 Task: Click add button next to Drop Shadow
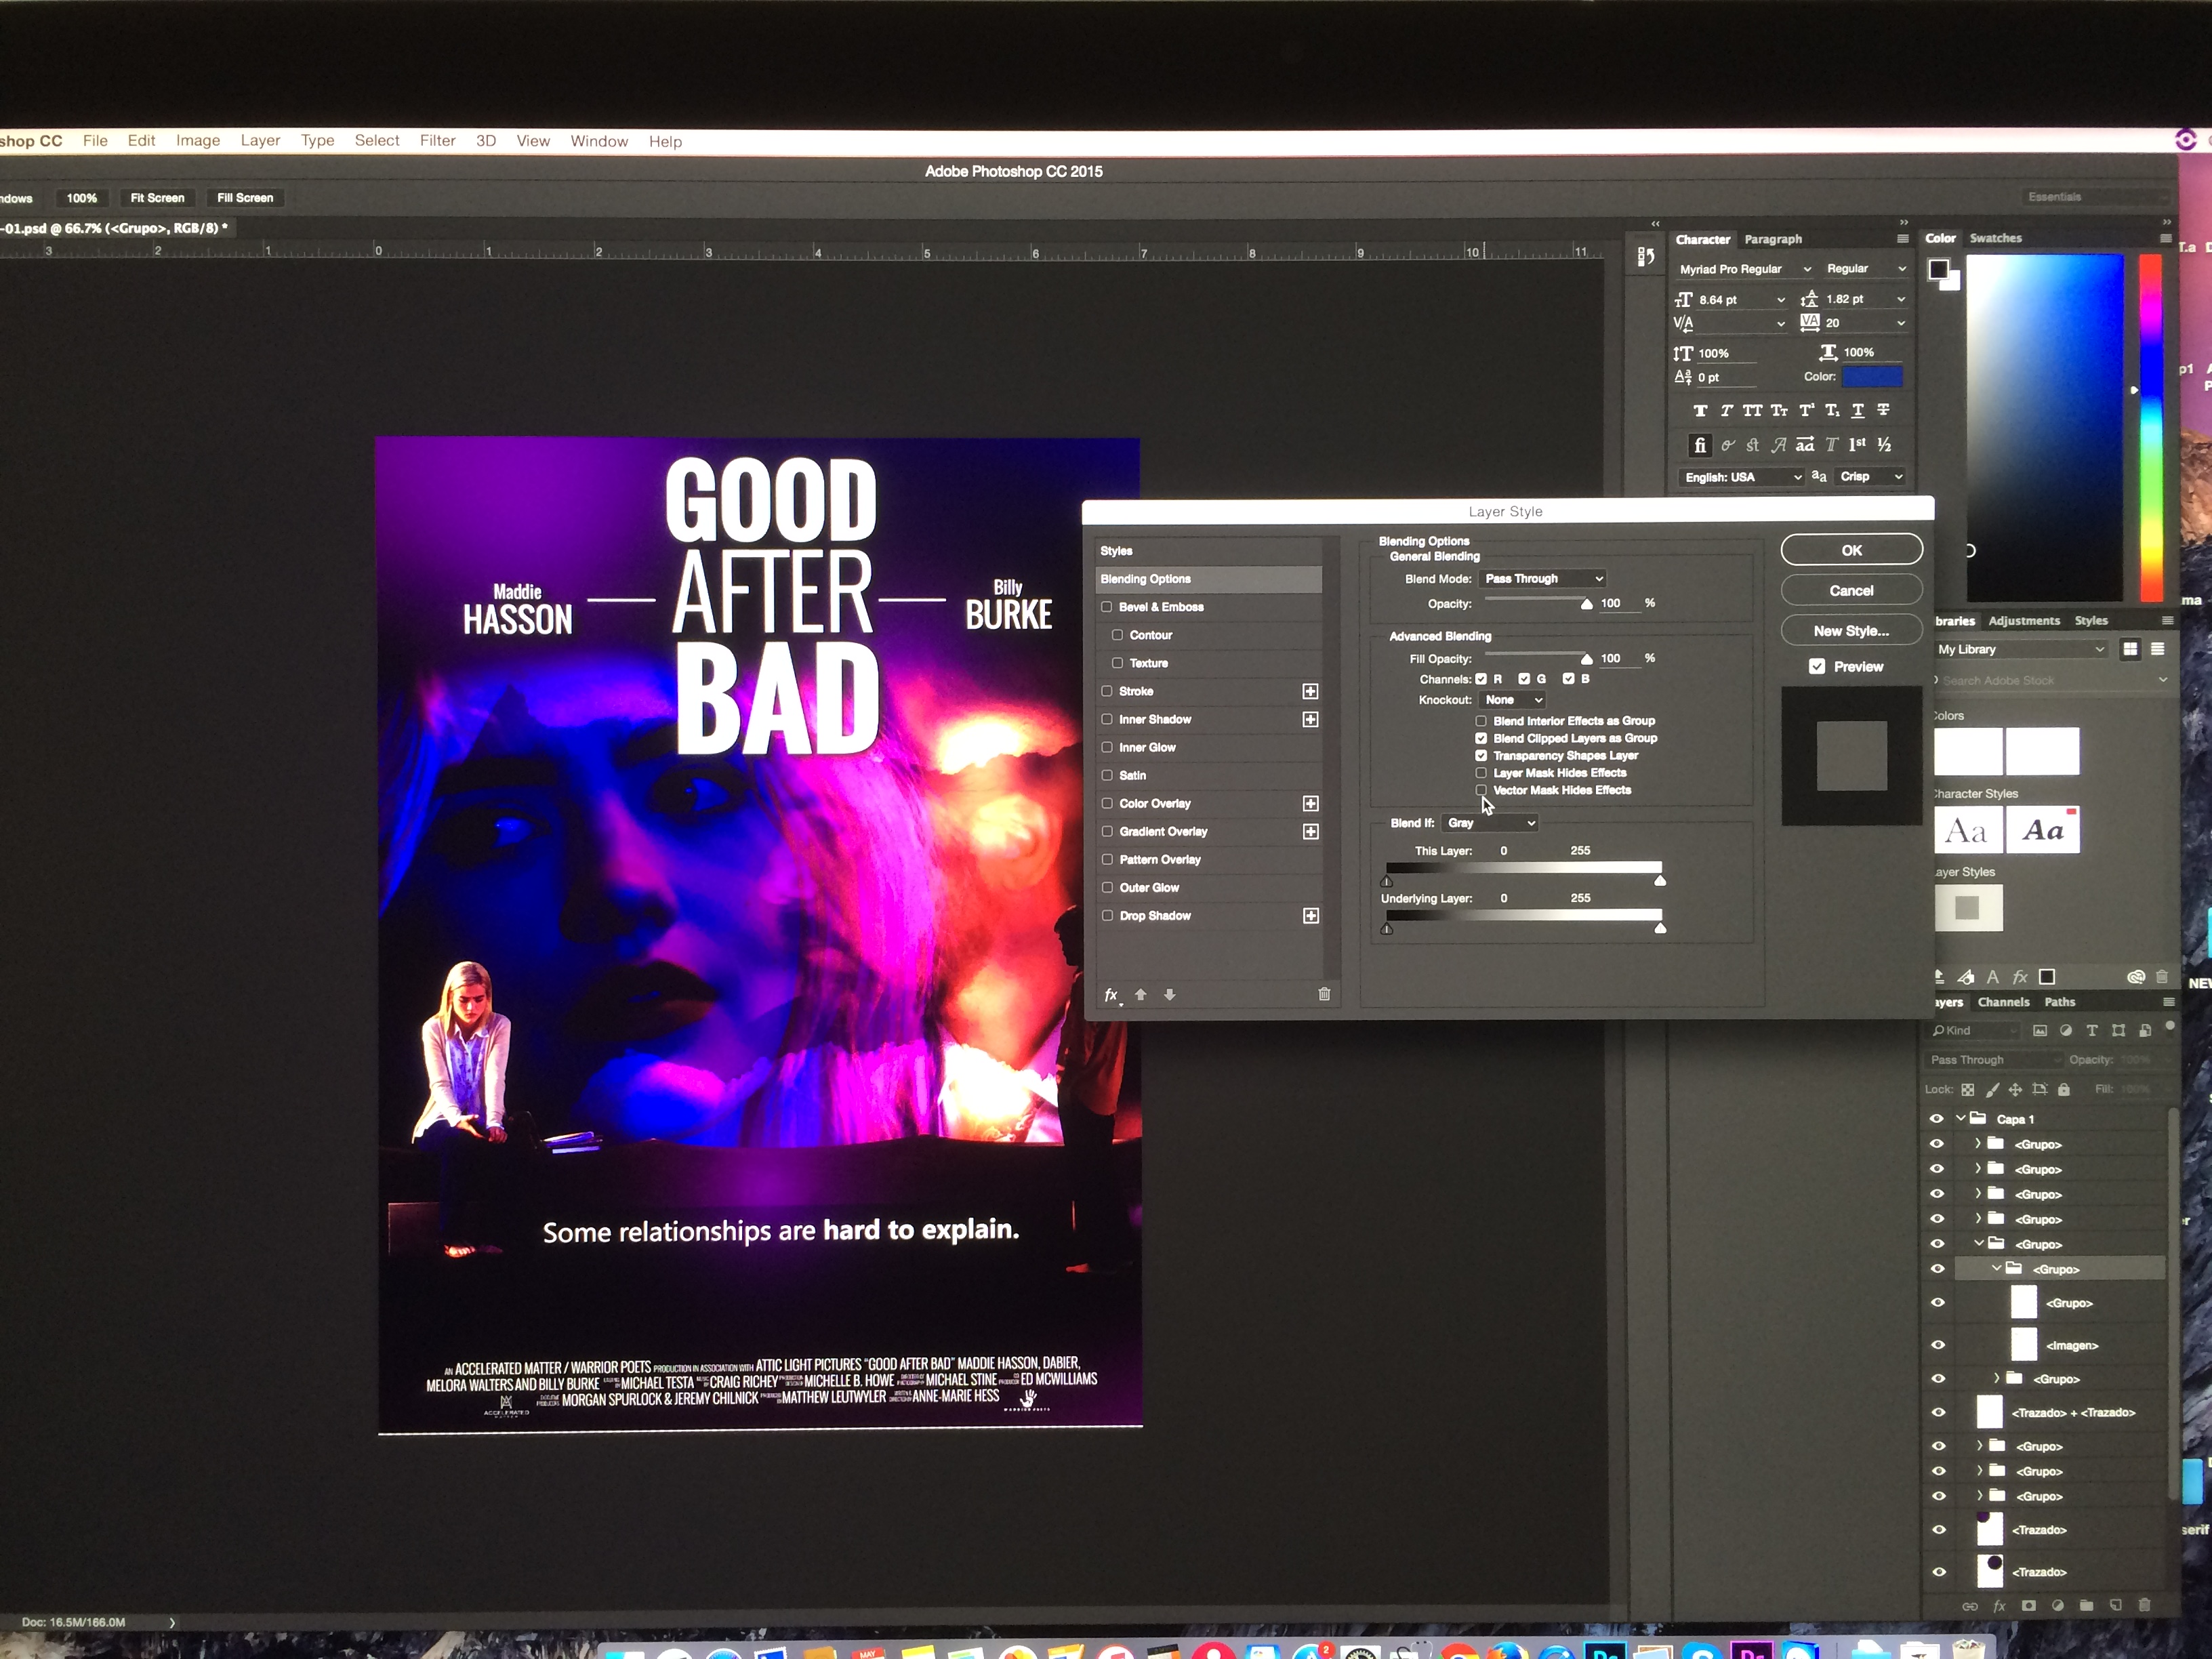point(1310,916)
